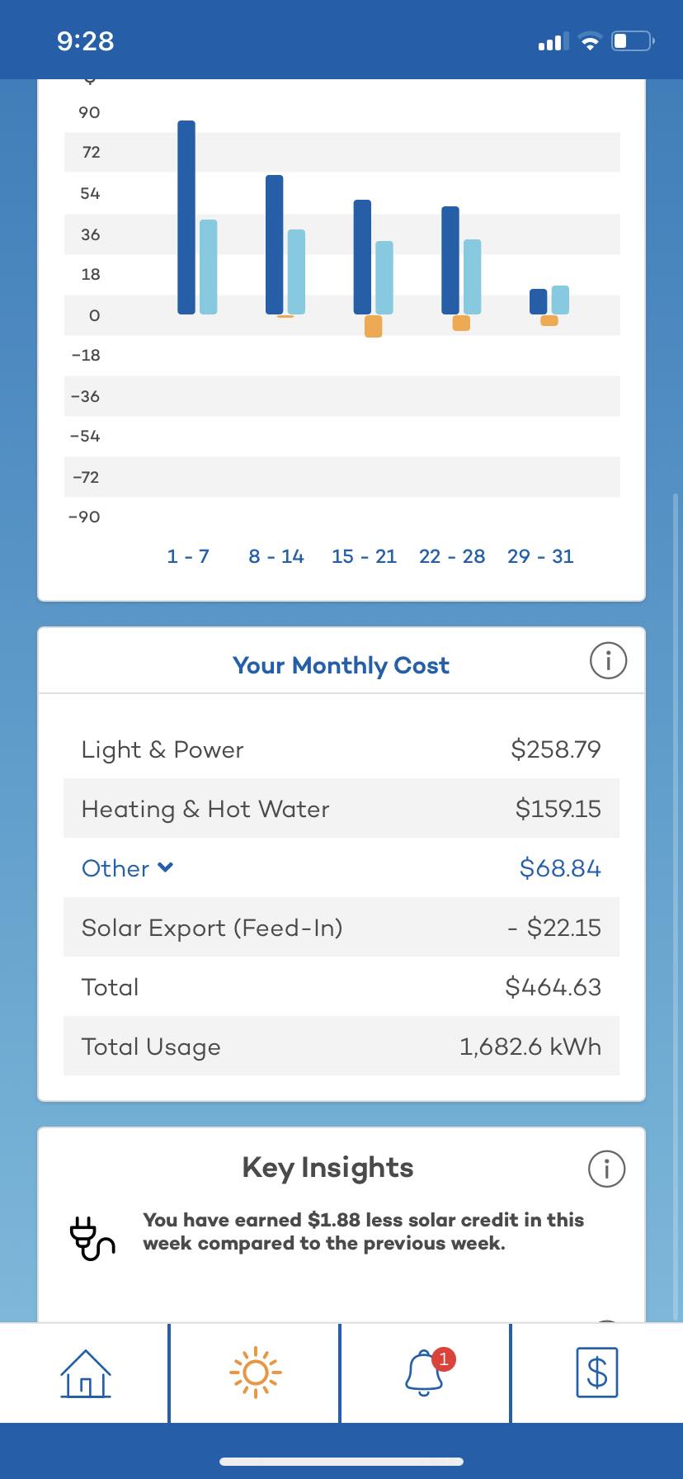Select the 1 - 7 week label
683x1479 pixels.
point(188,556)
